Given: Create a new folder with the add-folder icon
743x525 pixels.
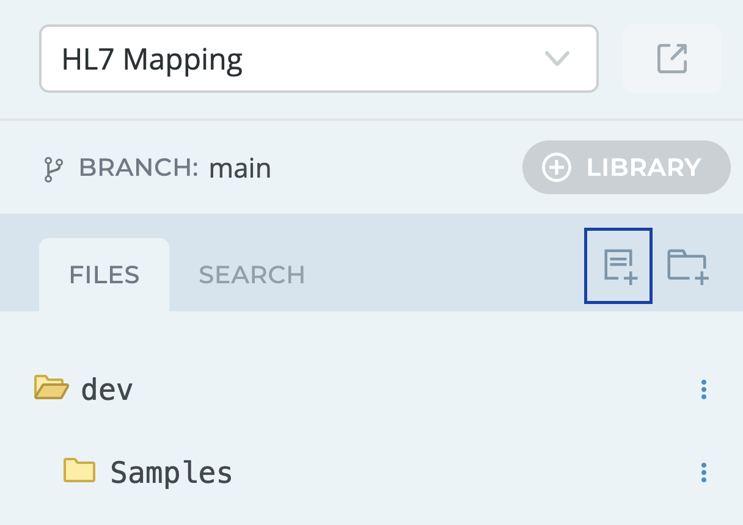Looking at the screenshot, I should point(687,266).
